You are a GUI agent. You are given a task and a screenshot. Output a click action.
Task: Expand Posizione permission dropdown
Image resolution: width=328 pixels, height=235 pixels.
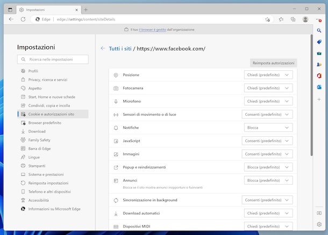pyautogui.click(x=268, y=75)
